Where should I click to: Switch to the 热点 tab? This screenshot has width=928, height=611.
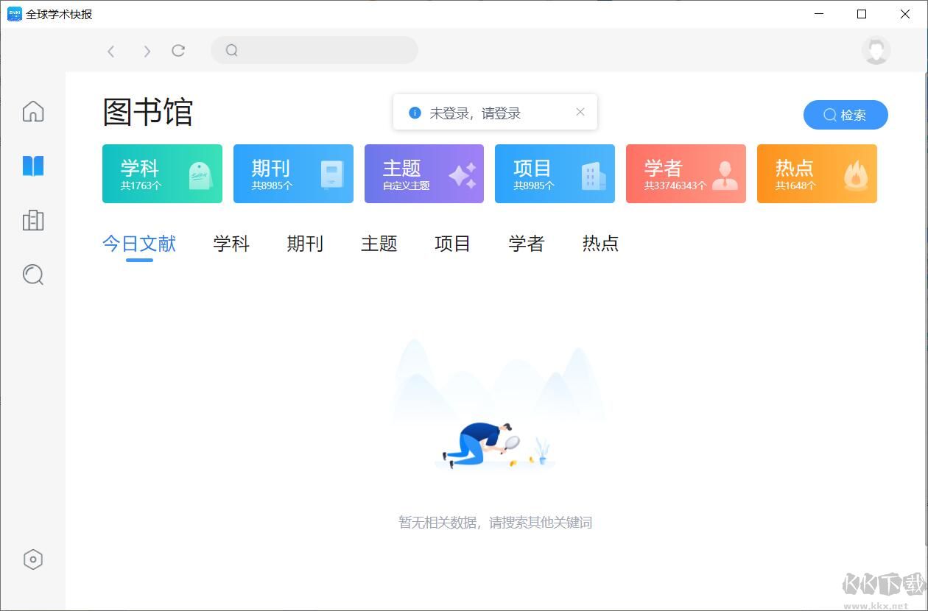click(600, 243)
